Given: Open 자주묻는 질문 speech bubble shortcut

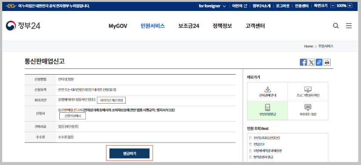Looking at the screenshot, I should pyautogui.click(x=308, y=111).
